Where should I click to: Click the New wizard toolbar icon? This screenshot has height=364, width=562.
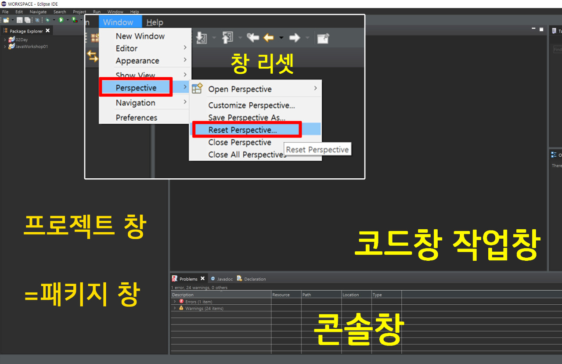(6, 20)
